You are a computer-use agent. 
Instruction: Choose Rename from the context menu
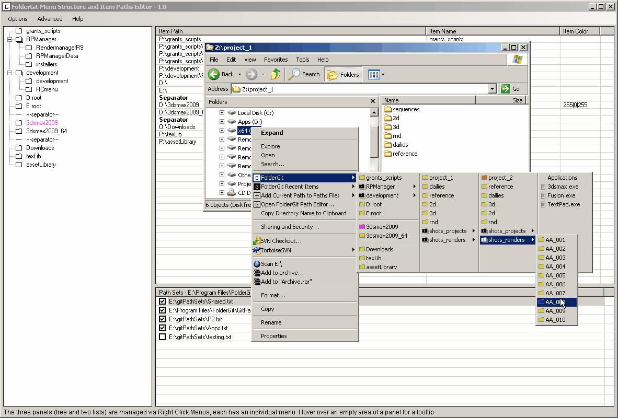[305, 322]
